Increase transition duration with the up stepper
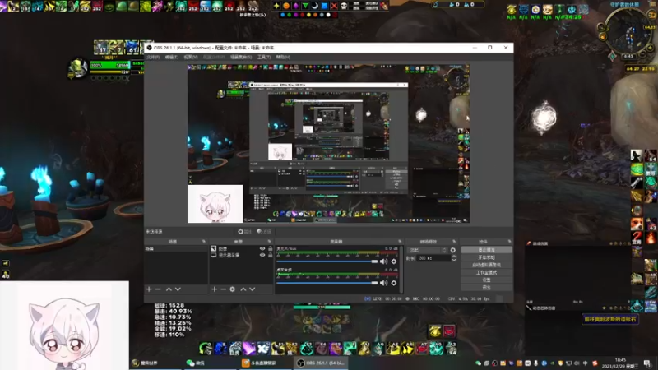Image resolution: width=658 pixels, height=370 pixels. coord(454,257)
